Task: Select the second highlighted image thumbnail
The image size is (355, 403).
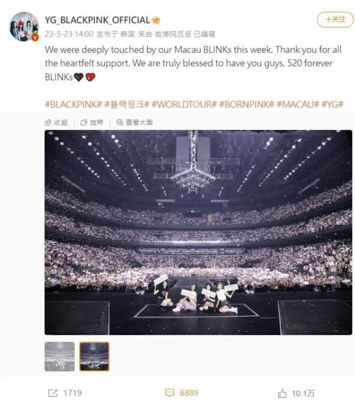Action: (x=94, y=357)
